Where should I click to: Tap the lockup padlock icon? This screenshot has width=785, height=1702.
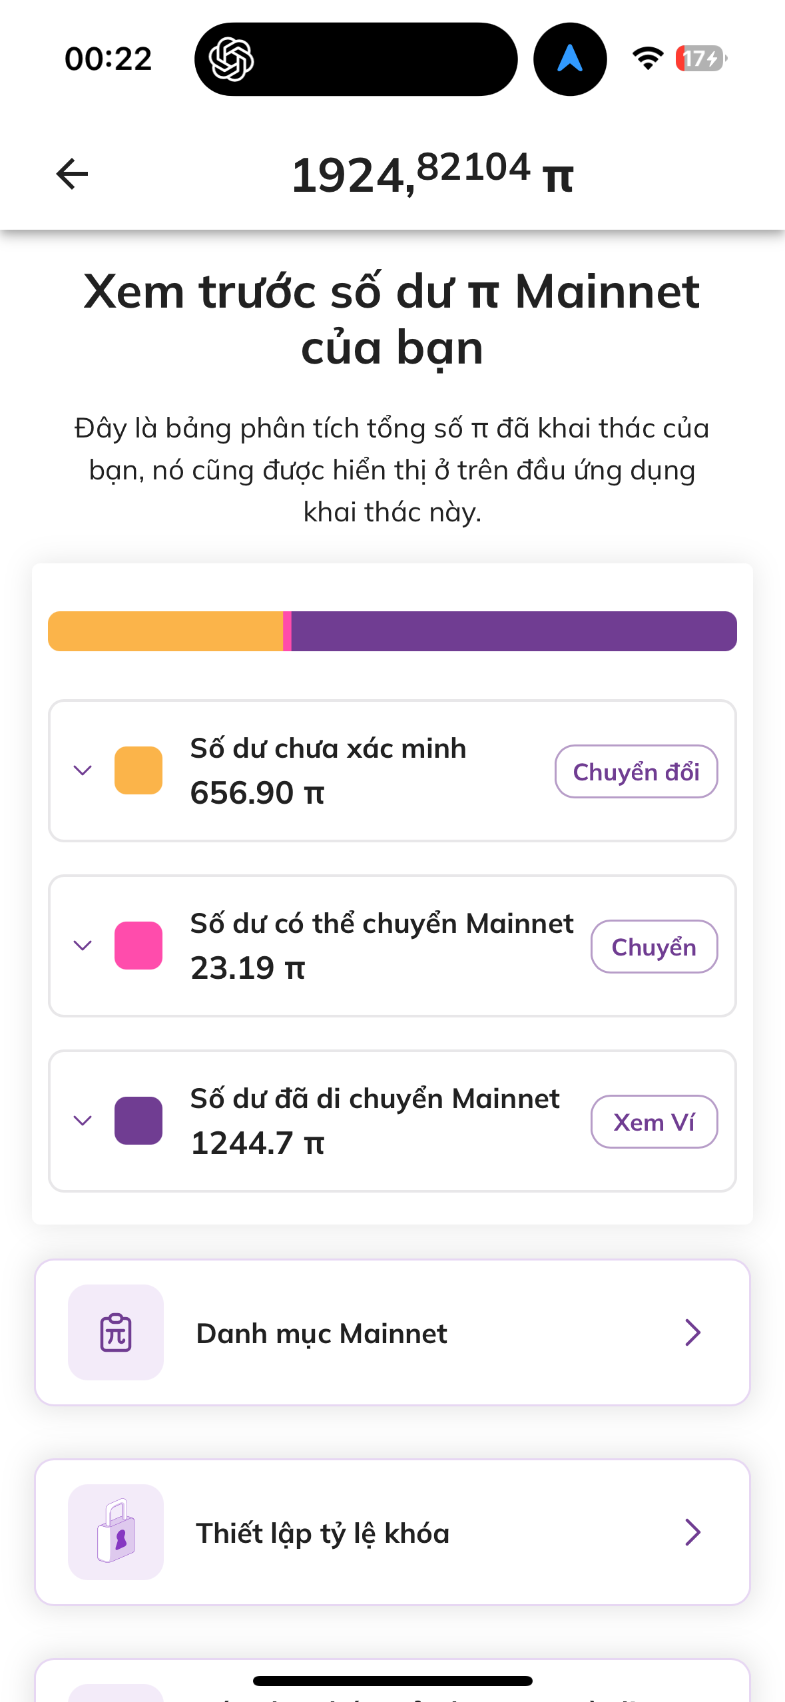tap(116, 1532)
